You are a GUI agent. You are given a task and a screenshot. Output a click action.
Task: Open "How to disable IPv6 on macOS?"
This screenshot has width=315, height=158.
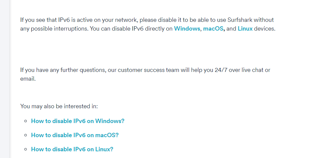coord(75,135)
